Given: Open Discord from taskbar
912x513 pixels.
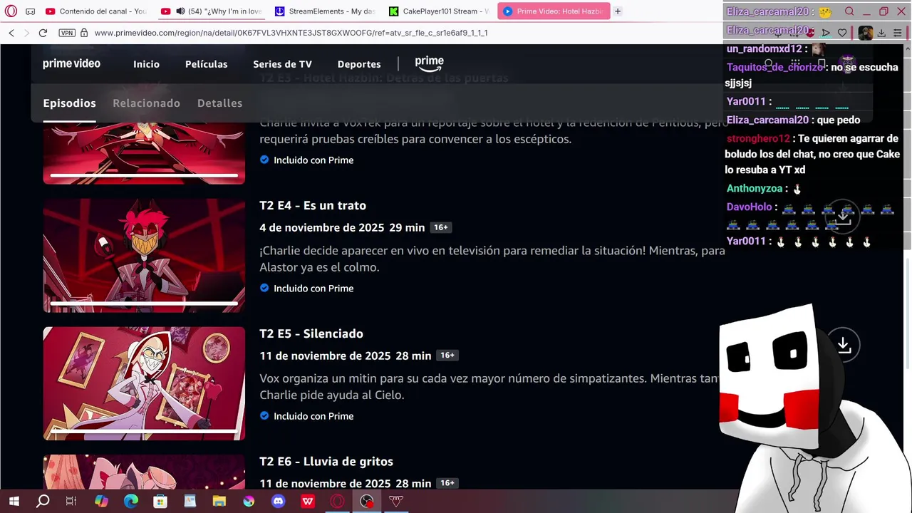Looking at the screenshot, I should pyautogui.click(x=278, y=502).
